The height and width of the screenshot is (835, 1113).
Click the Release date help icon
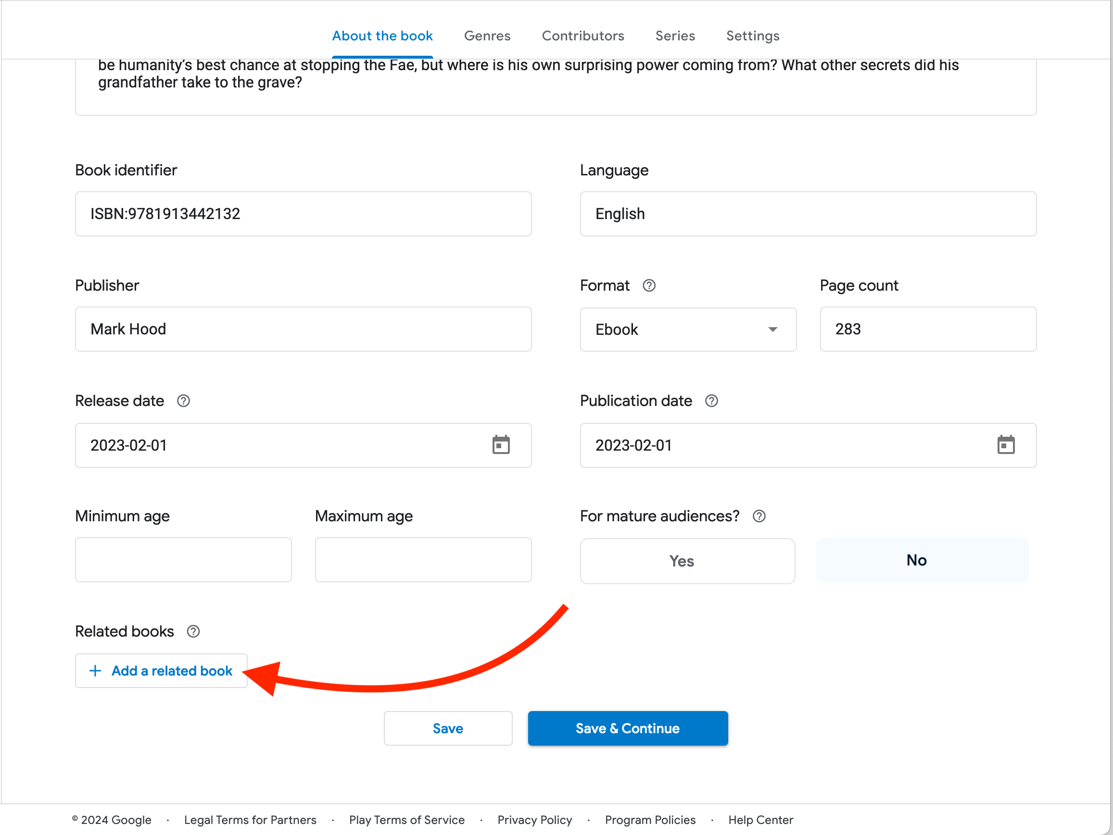tap(183, 401)
